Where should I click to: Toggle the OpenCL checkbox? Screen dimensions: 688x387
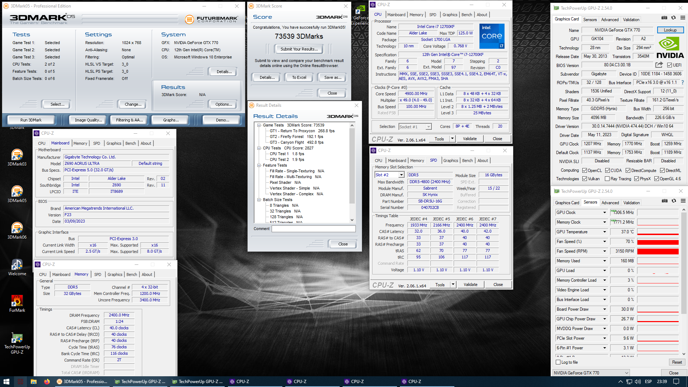pyautogui.click(x=584, y=171)
